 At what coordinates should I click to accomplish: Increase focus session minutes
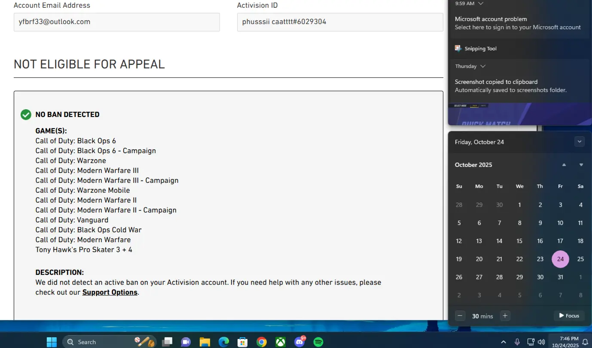pos(505,316)
